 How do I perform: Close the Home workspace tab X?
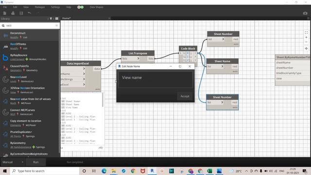(109, 18)
